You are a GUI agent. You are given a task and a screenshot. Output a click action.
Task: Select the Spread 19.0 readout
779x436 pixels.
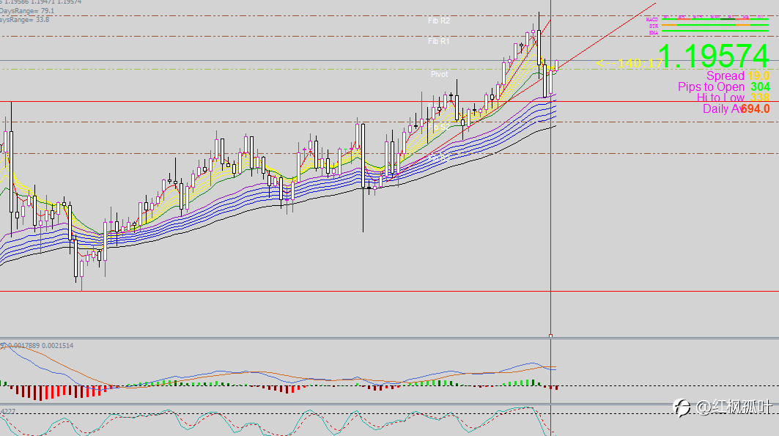click(x=738, y=76)
